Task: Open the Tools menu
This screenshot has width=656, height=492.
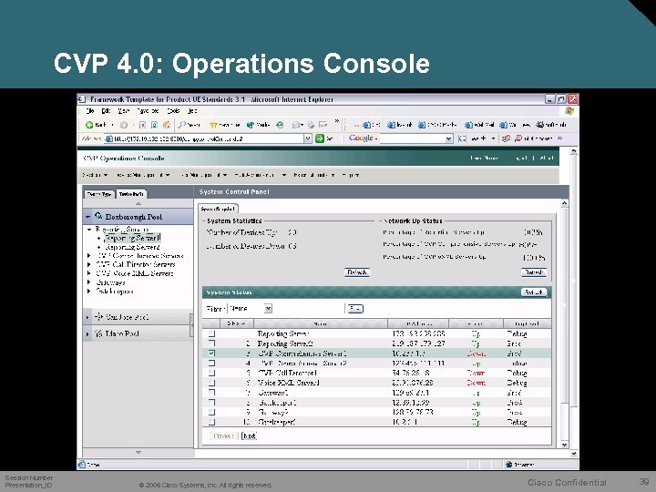Action: 173,111
